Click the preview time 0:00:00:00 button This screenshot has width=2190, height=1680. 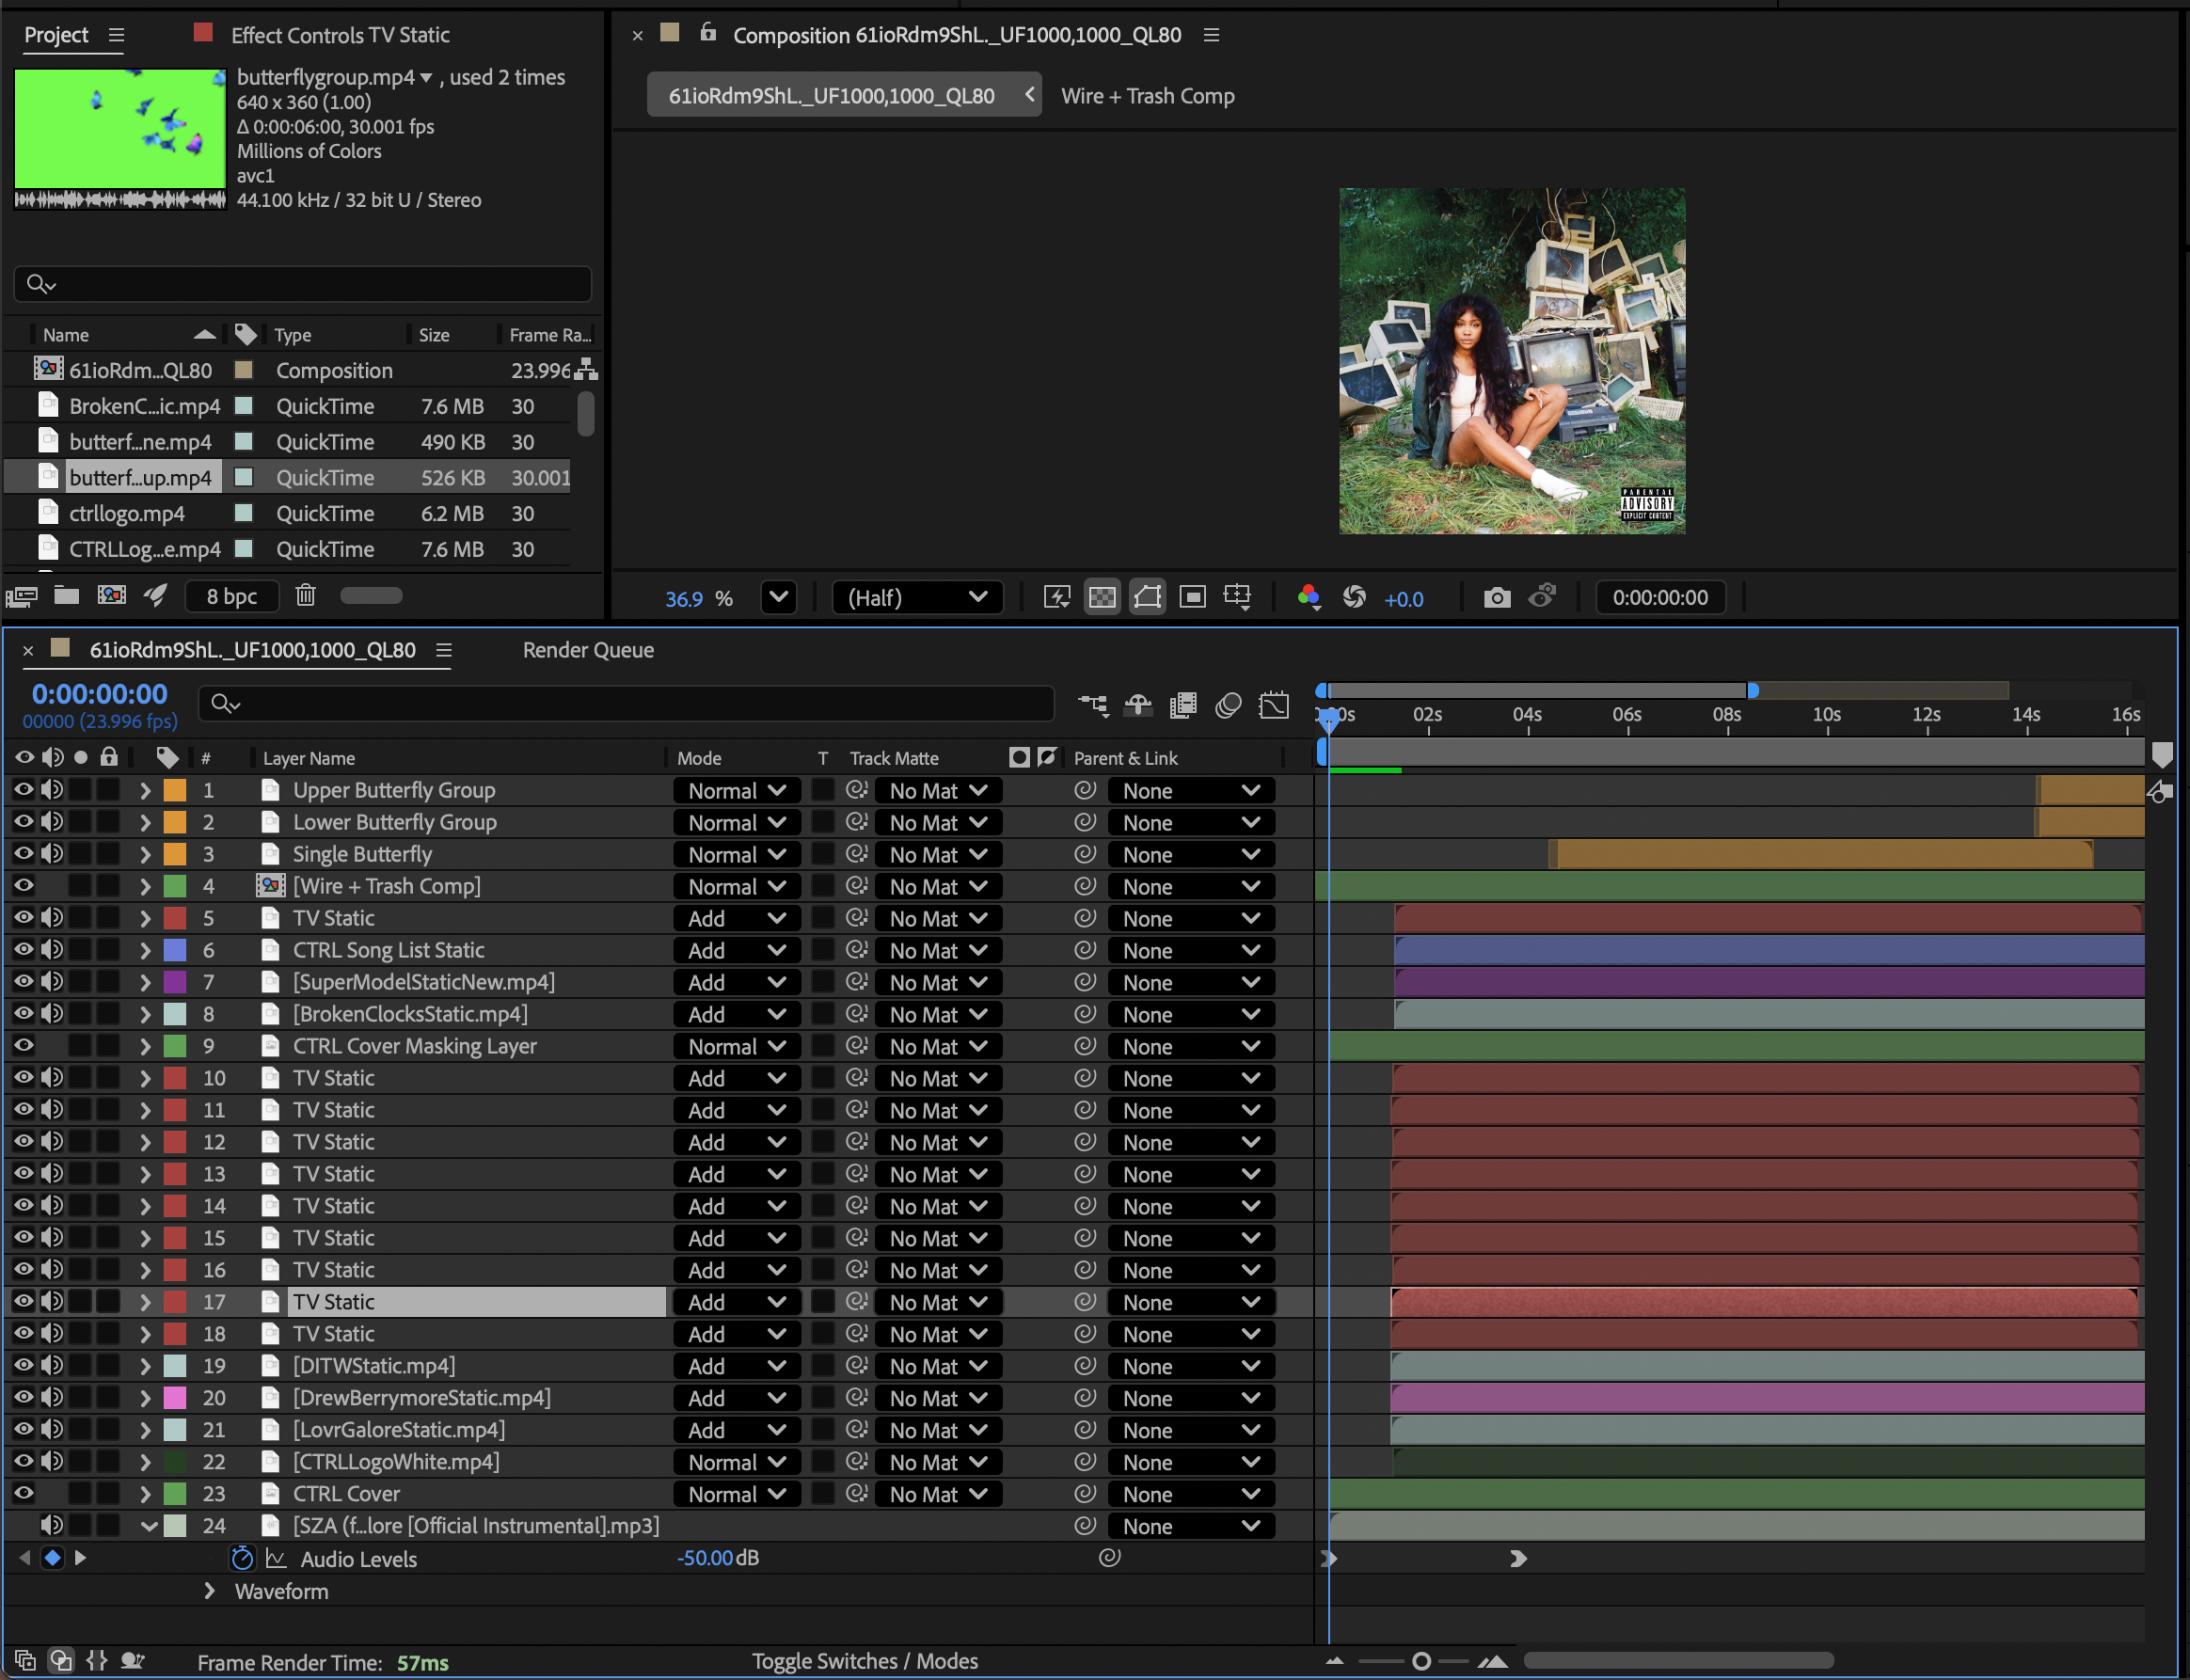(1660, 598)
